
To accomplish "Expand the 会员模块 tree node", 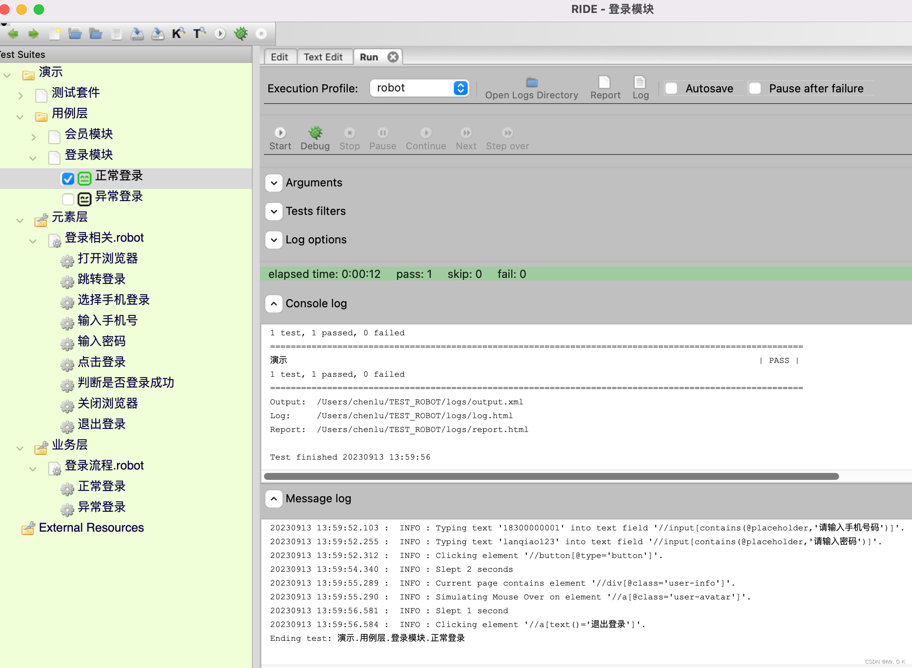I will point(34,137).
